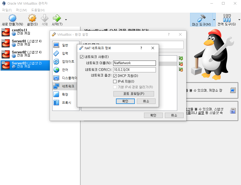Open the Machine (머신) menu
241x185 pixels.
click(22, 10)
